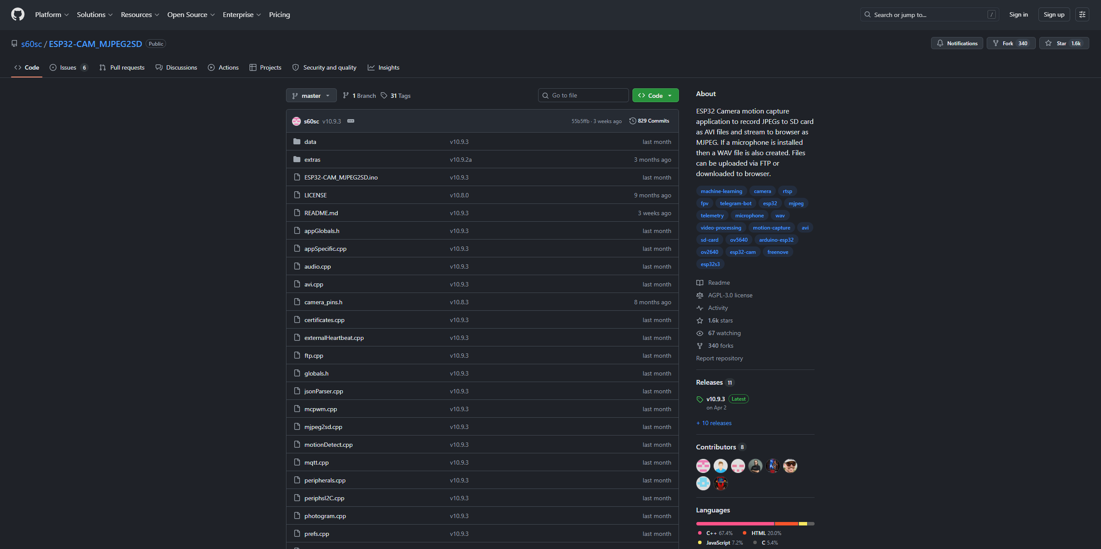Open the Insights tab
The image size is (1101, 549).
(384, 67)
